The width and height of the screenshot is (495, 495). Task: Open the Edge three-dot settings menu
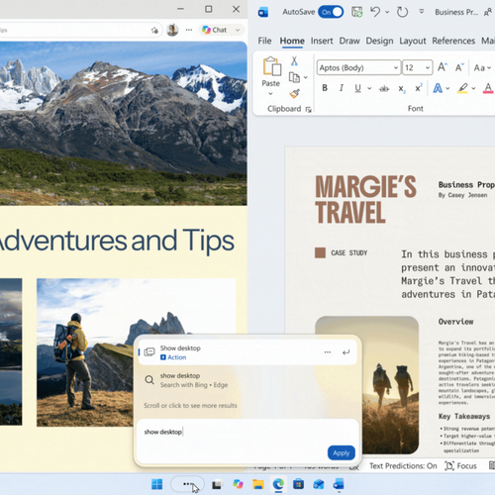(189, 30)
